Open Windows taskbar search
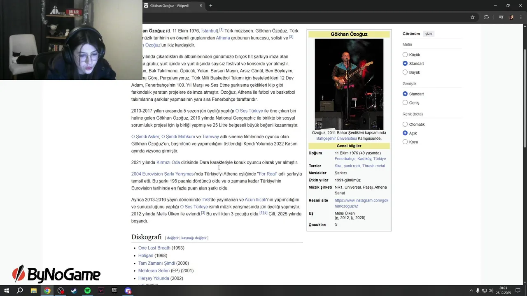527x296 pixels. point(20,291)
